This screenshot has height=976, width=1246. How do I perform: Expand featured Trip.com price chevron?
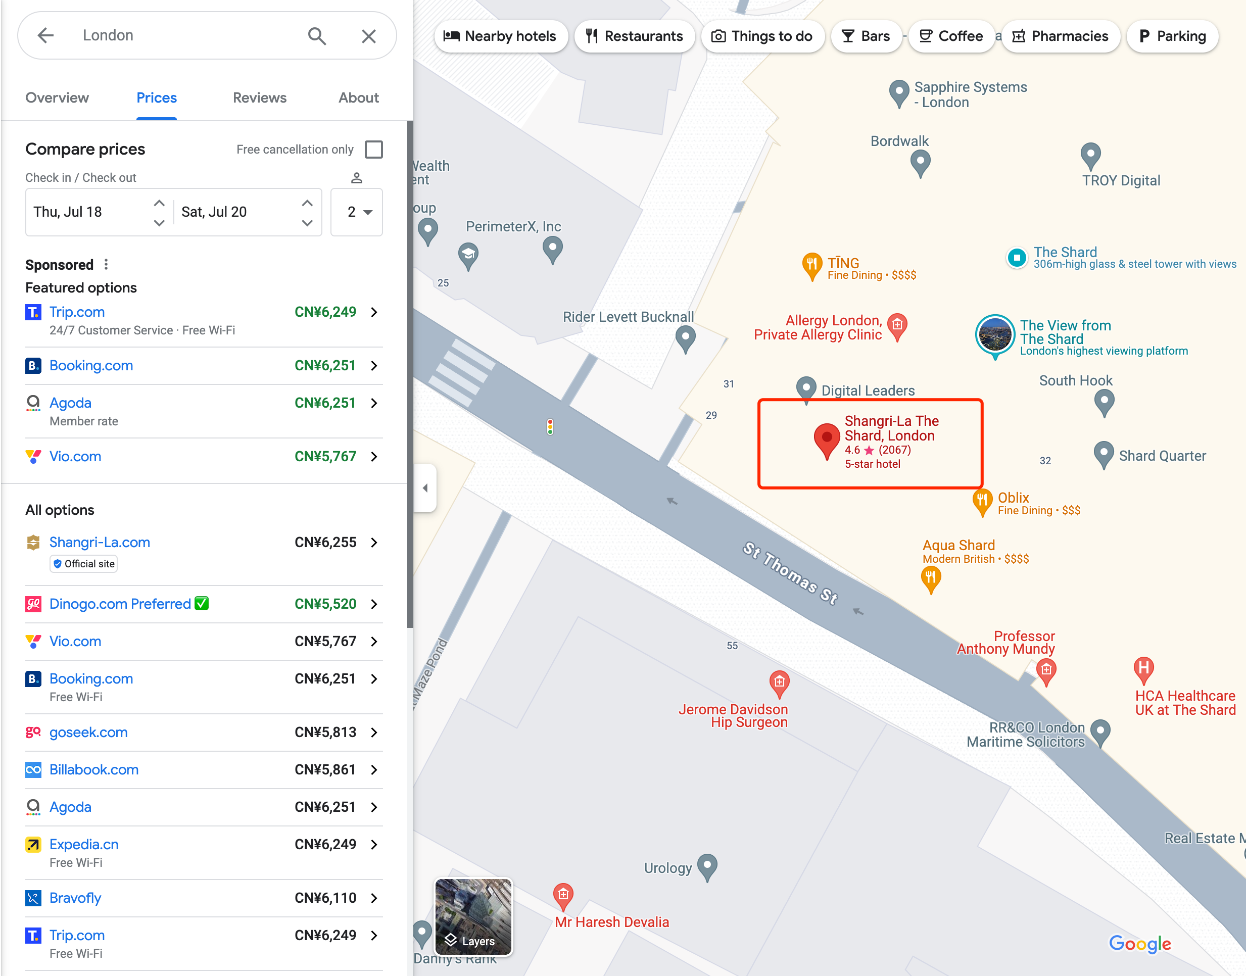(x=374, y=312)
